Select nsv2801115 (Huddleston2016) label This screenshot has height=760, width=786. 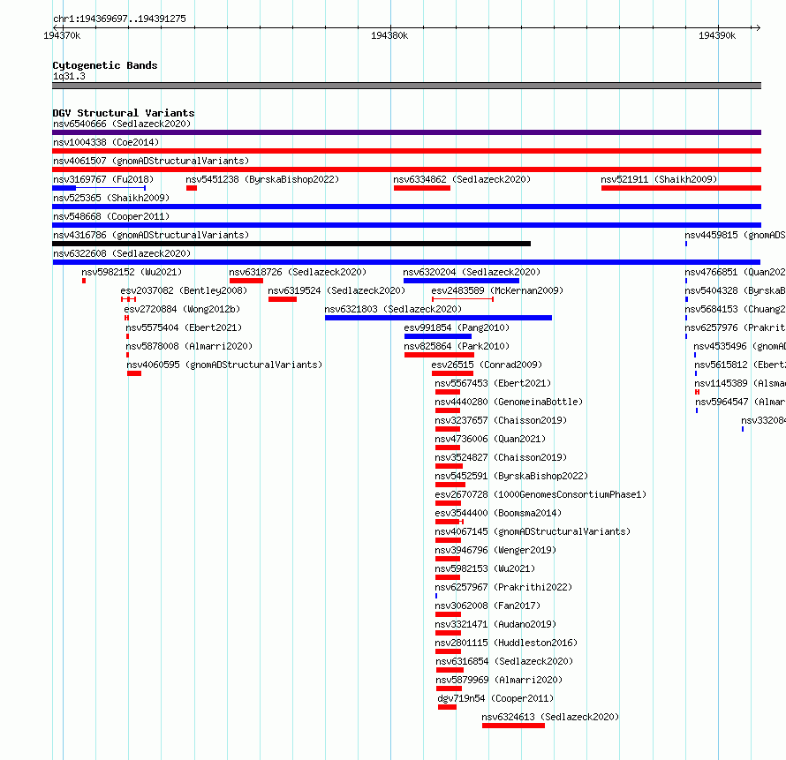pos(506,643)
